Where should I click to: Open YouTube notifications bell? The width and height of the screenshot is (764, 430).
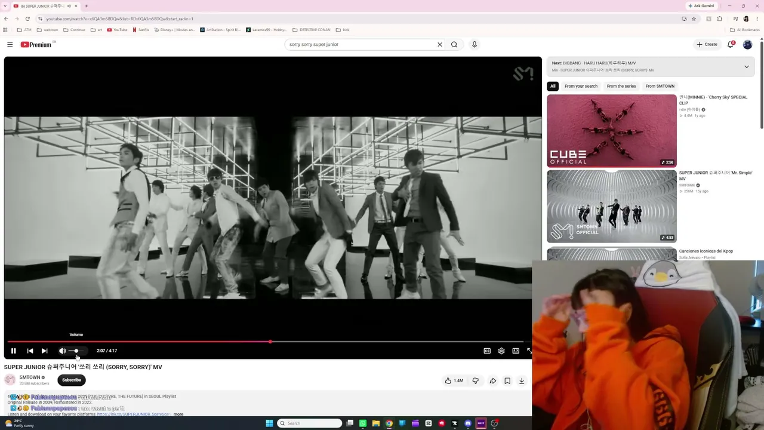click(x=731, y=44)
